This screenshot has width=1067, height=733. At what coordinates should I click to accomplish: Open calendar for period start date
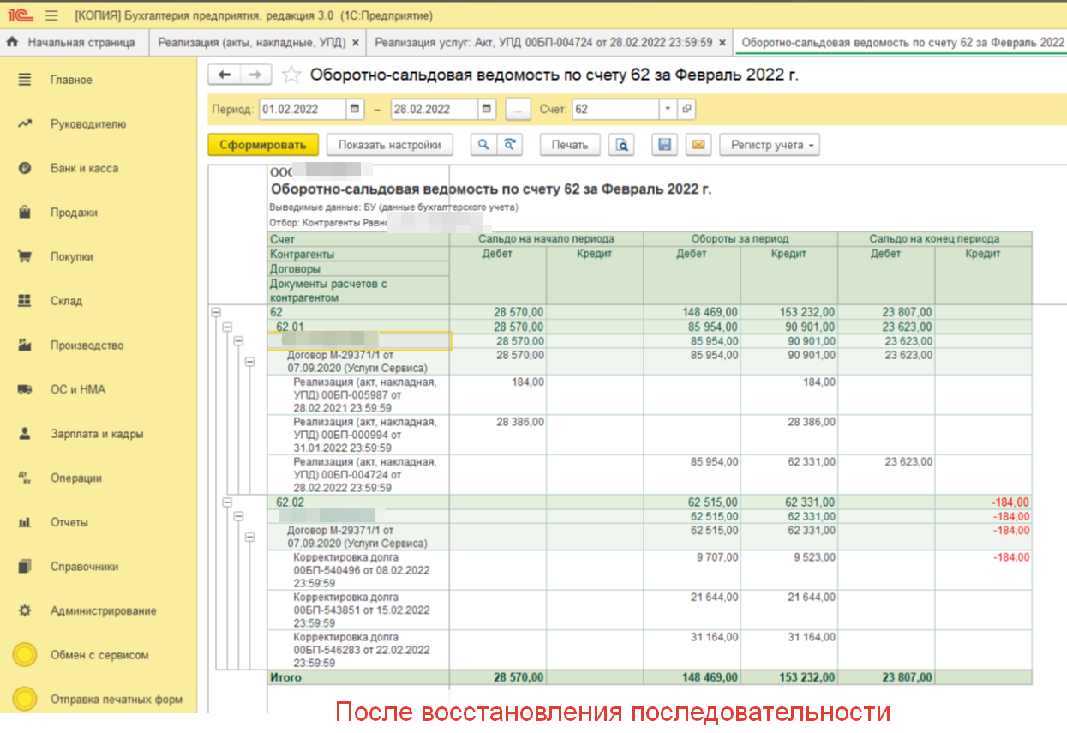pyautogui.click(x=356, y=110)
